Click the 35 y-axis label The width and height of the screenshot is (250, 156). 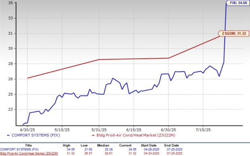pyautogui.click(x=10, y=3)
